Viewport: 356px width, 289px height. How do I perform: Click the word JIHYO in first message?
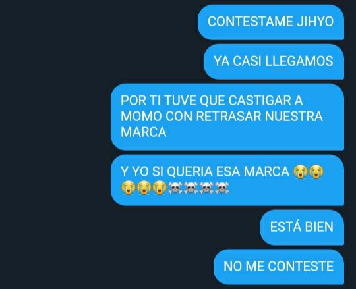[x=315, y=22]
